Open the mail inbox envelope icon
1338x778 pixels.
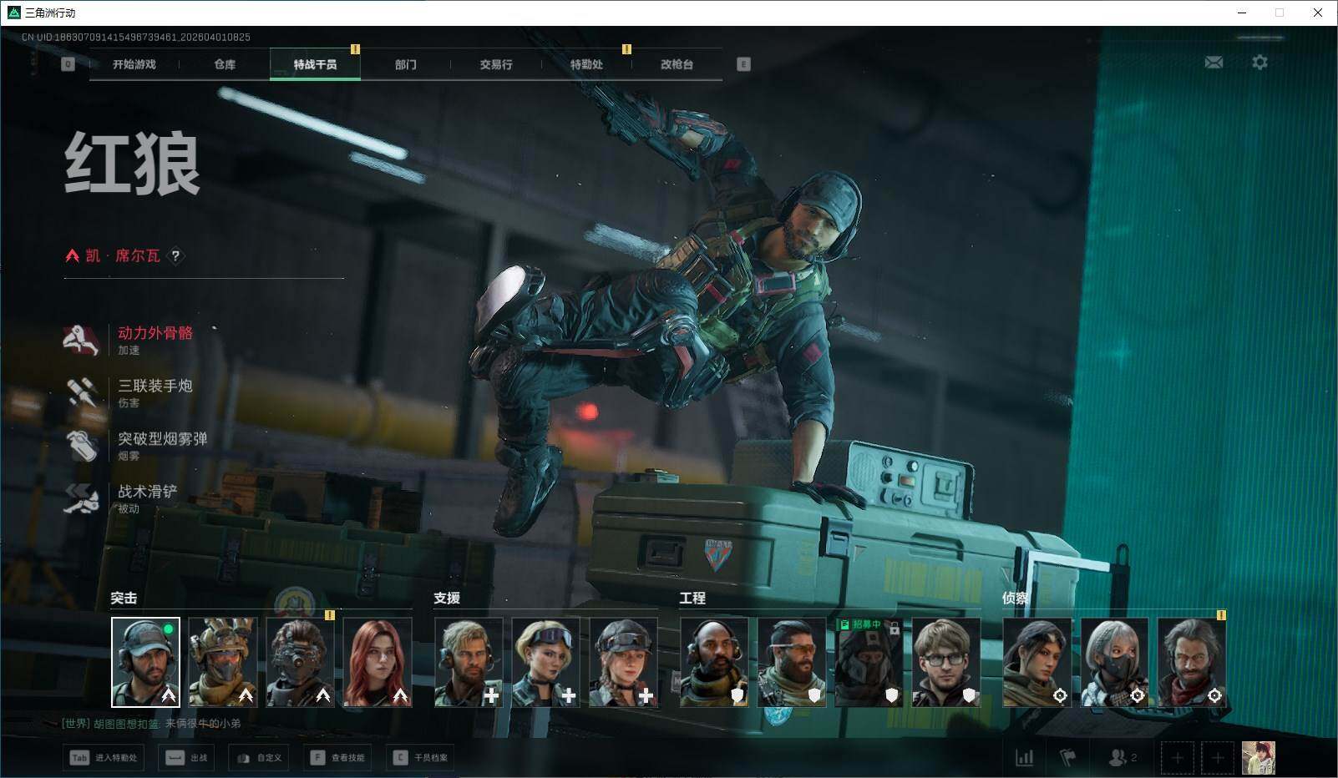point(1214,63)
